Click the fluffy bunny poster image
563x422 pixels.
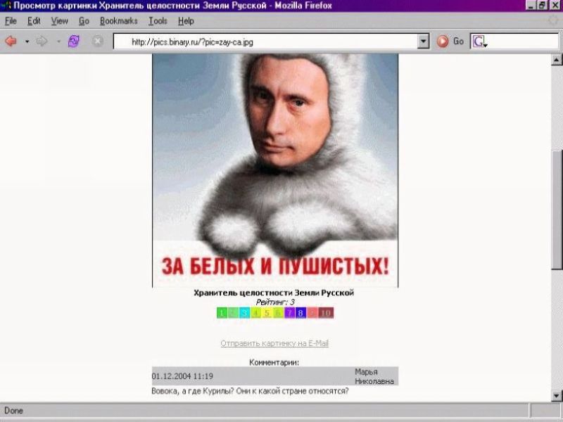(275, 169)
